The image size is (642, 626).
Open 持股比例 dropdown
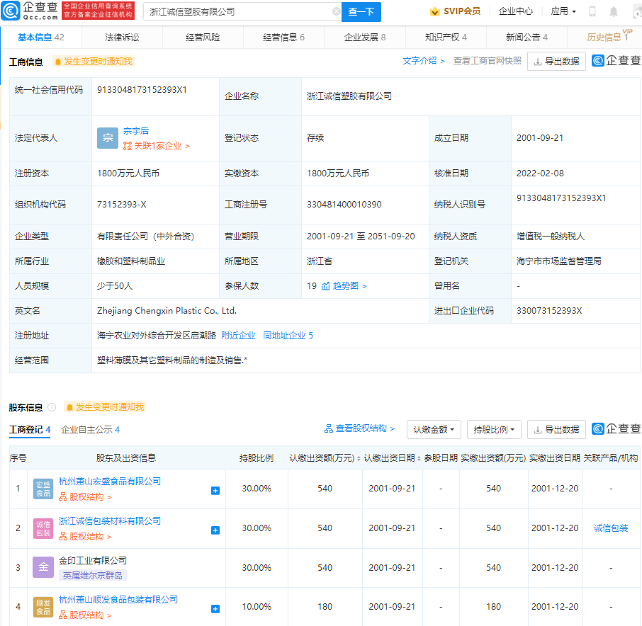click(x=494, y=430)
